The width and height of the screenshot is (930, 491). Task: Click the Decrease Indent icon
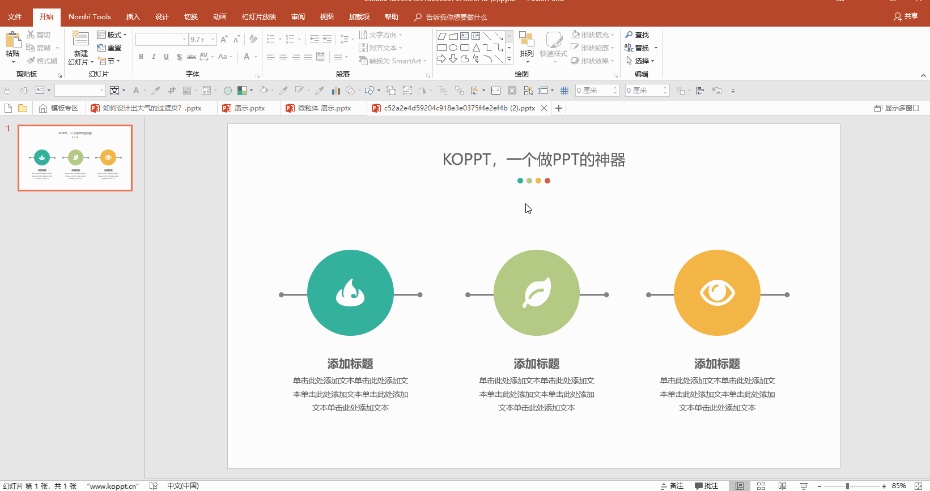315,39
